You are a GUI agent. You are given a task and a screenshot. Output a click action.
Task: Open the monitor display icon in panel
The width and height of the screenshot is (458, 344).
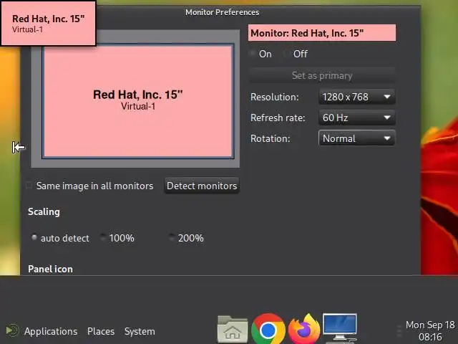[x=340, y=328]
